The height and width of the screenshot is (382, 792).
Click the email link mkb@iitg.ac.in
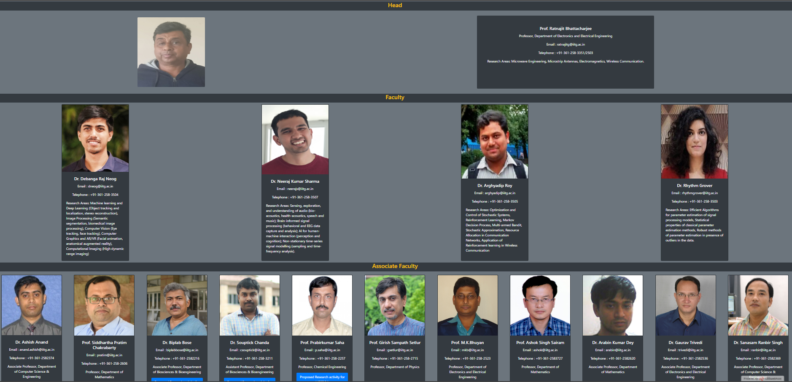click(x=472, y=350)
